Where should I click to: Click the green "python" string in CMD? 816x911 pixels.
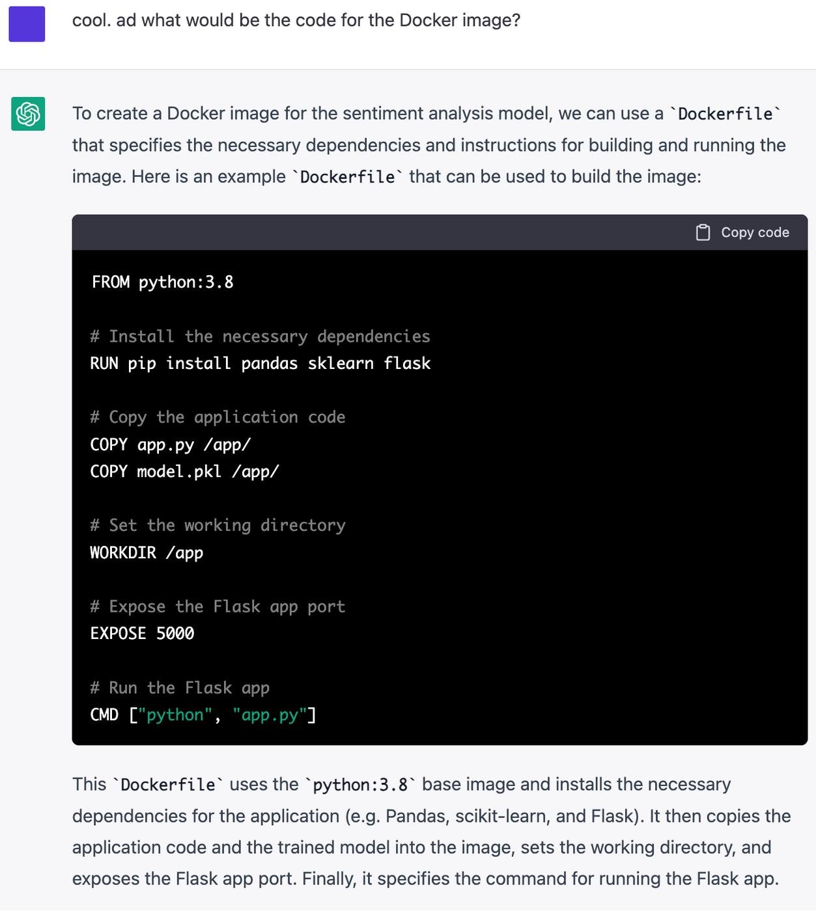pos(175,714)
